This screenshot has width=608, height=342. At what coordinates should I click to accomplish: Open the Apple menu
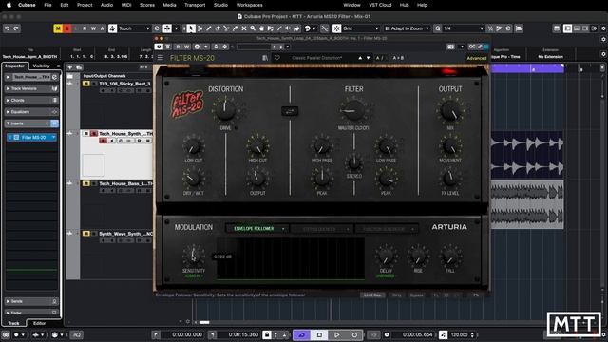[x=9, y=5]
